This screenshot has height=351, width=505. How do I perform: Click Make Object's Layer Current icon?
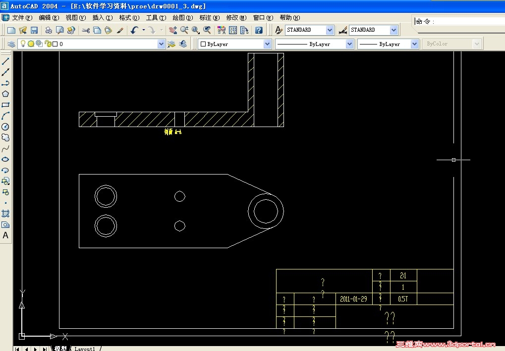point(171,44)
